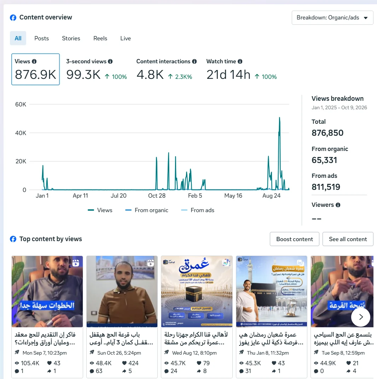This screenshot has height=379, width=377.
Task: Click the boost rocket icon beside Wed Aug 12, 8:10pm
Action: tap(167, 352)
